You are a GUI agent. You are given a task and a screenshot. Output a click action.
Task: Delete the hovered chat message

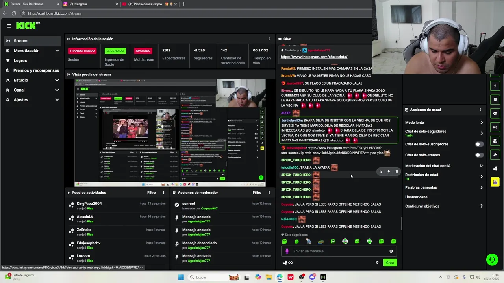click(397, 172)
